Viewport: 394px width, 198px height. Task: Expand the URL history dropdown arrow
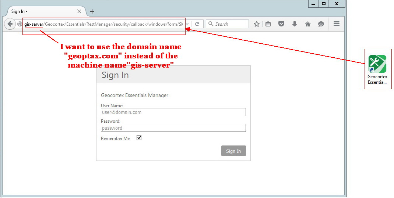pos(187,24)
